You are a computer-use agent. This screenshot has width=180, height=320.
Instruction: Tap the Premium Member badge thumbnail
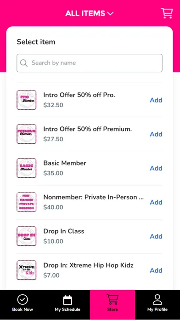(27, 134)
